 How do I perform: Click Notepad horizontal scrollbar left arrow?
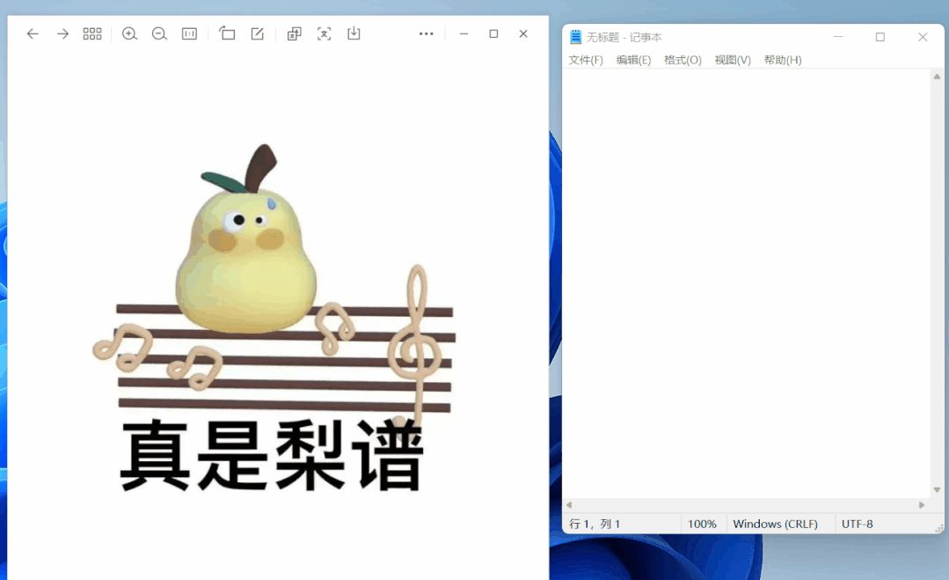[x=569, y=504]
